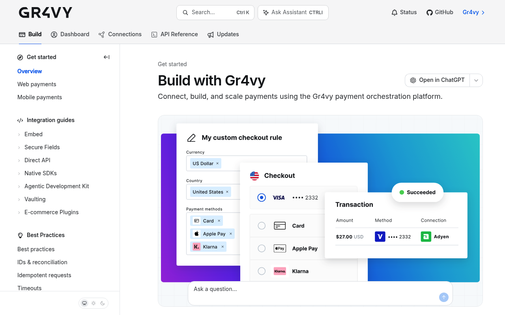The image size is (505, 315).
Task: Switch to dark theme mode
Action: 103,303
